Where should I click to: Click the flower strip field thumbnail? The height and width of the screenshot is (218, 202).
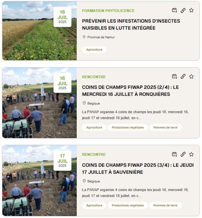click(x=40, y=31)
